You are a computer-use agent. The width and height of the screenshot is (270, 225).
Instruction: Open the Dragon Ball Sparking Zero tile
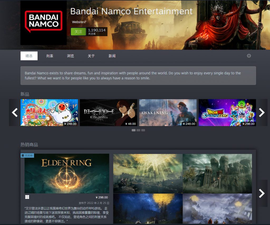point(227,113)
